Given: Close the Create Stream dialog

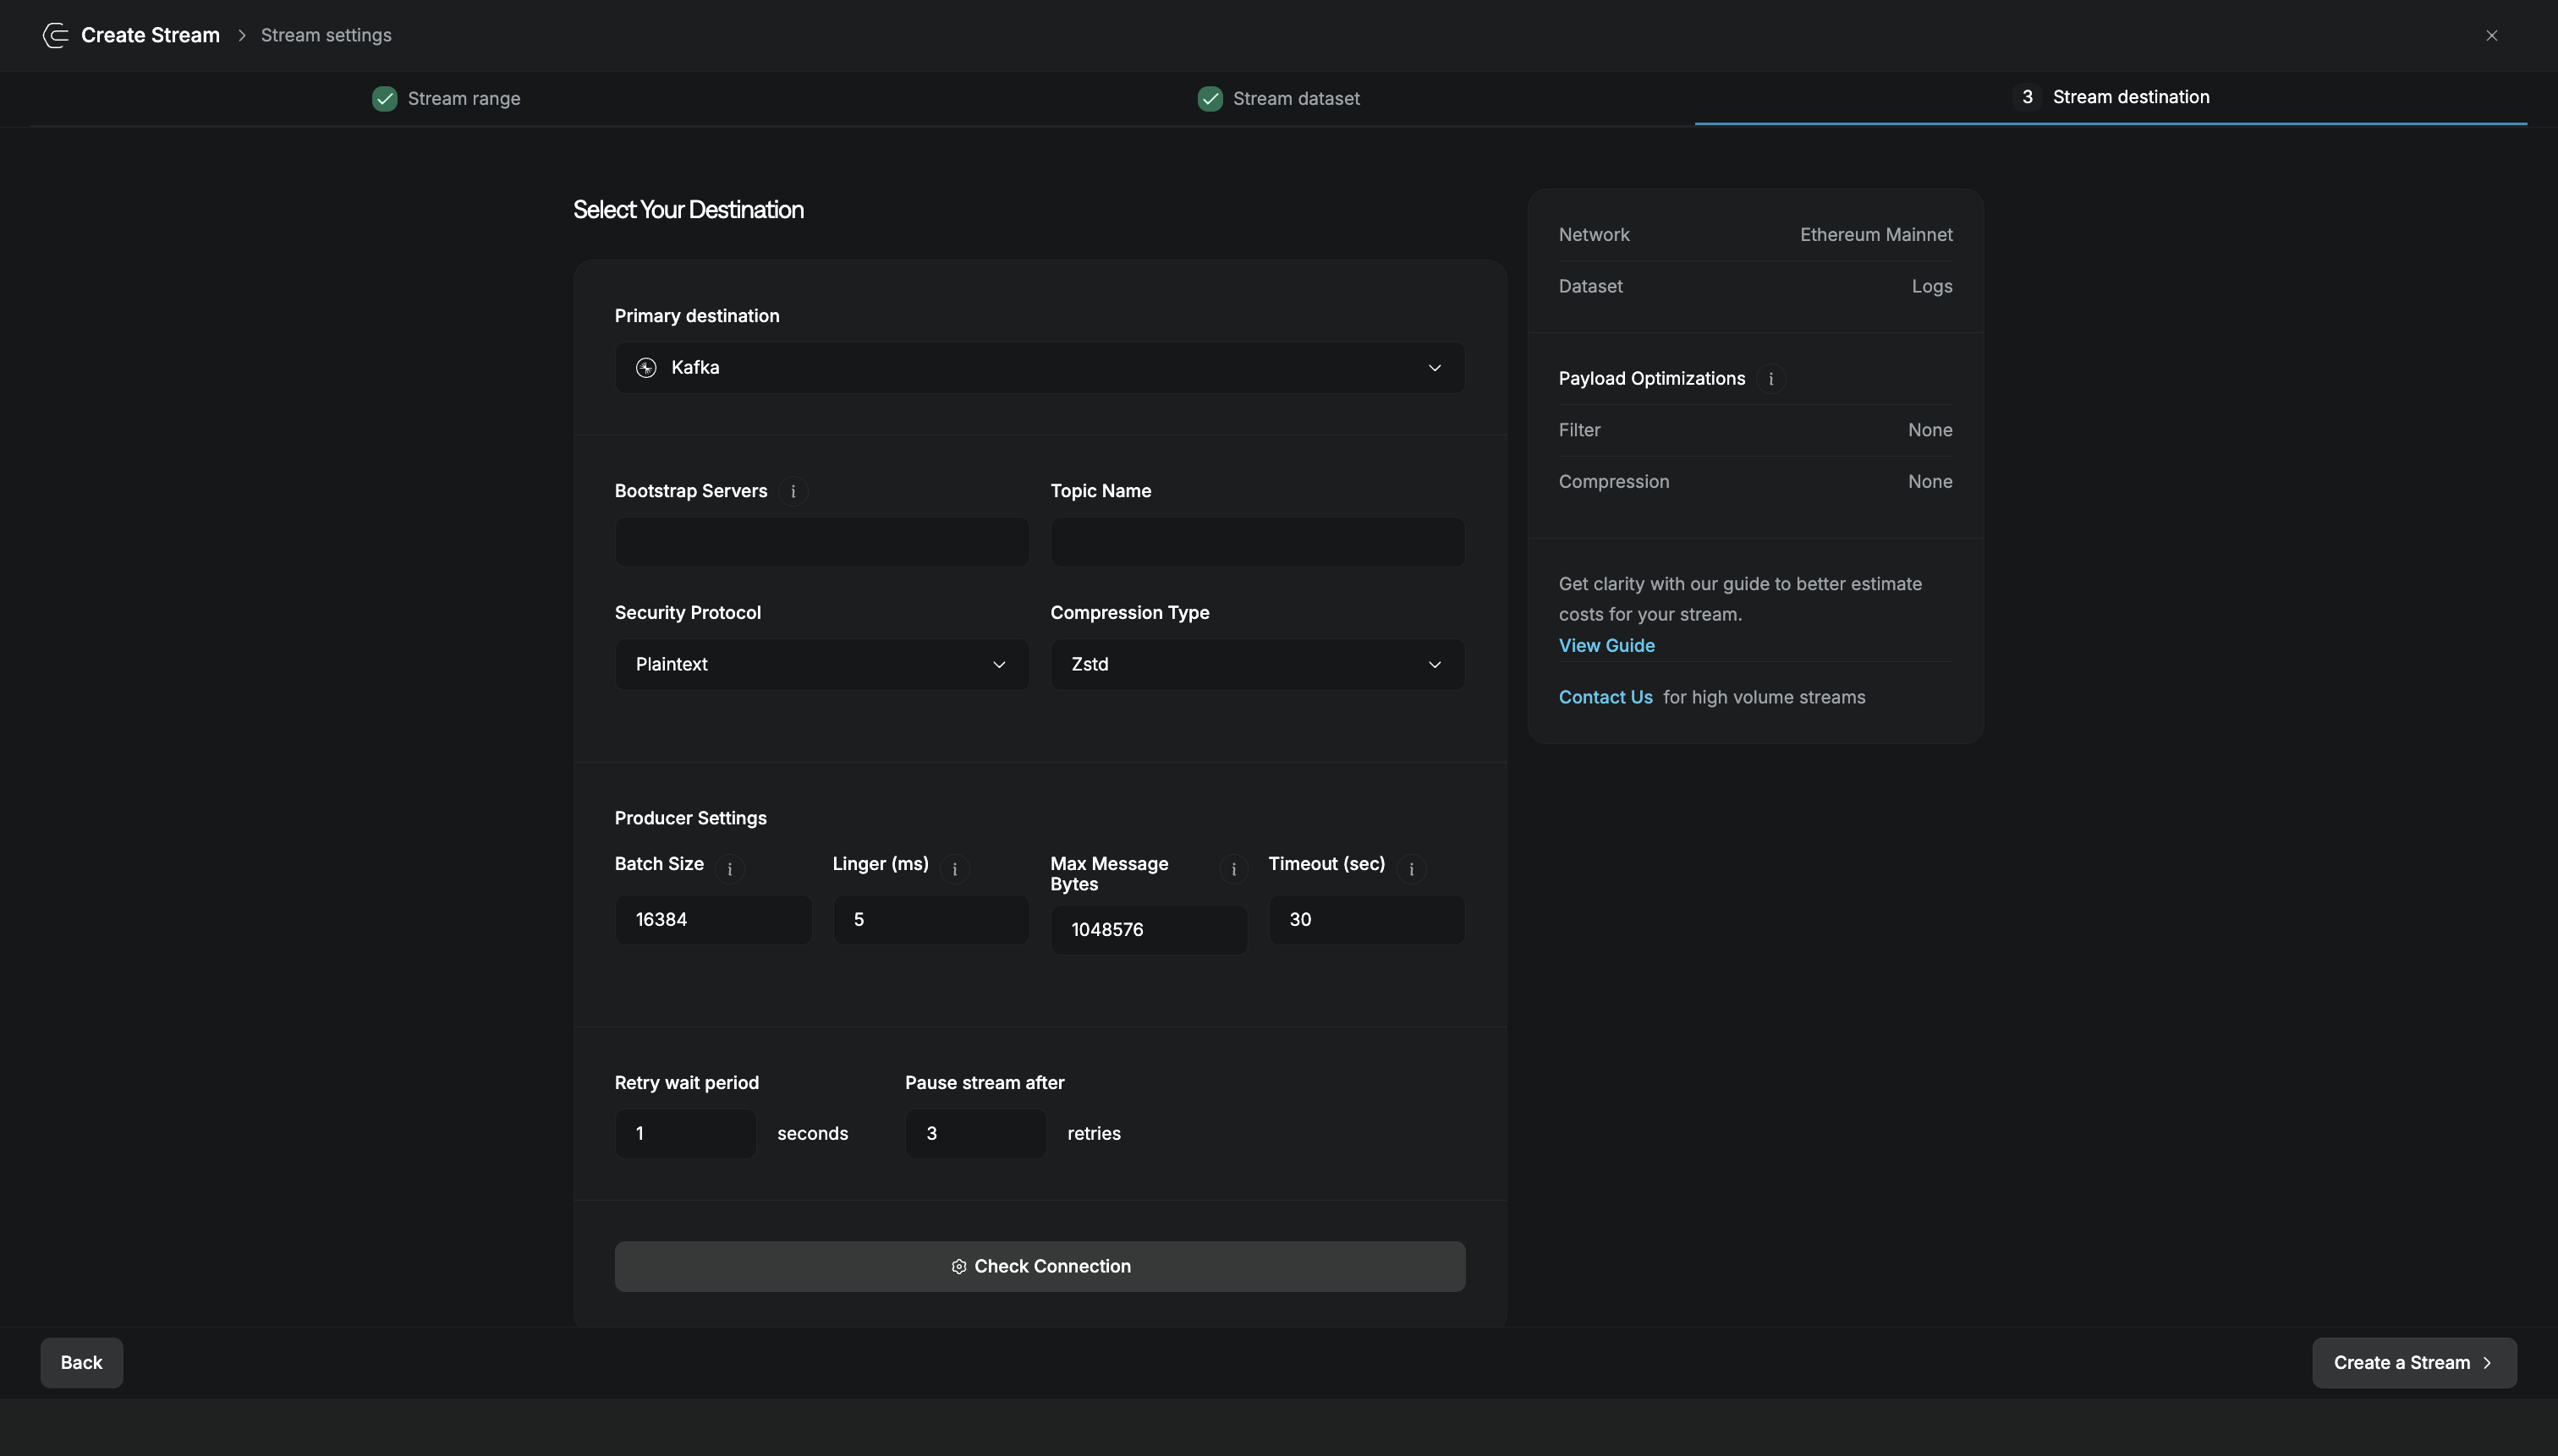Looking at the screenshot, I should 2491,35.
